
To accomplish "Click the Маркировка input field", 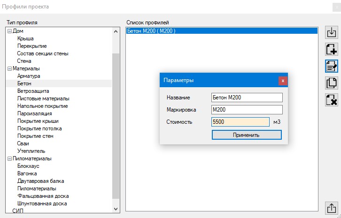I will tap(247, 110).
